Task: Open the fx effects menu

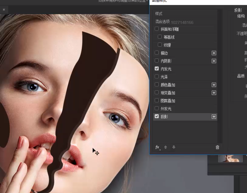Action: 158,147
